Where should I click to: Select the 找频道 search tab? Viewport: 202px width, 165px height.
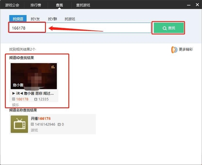[x=18, y=19]
